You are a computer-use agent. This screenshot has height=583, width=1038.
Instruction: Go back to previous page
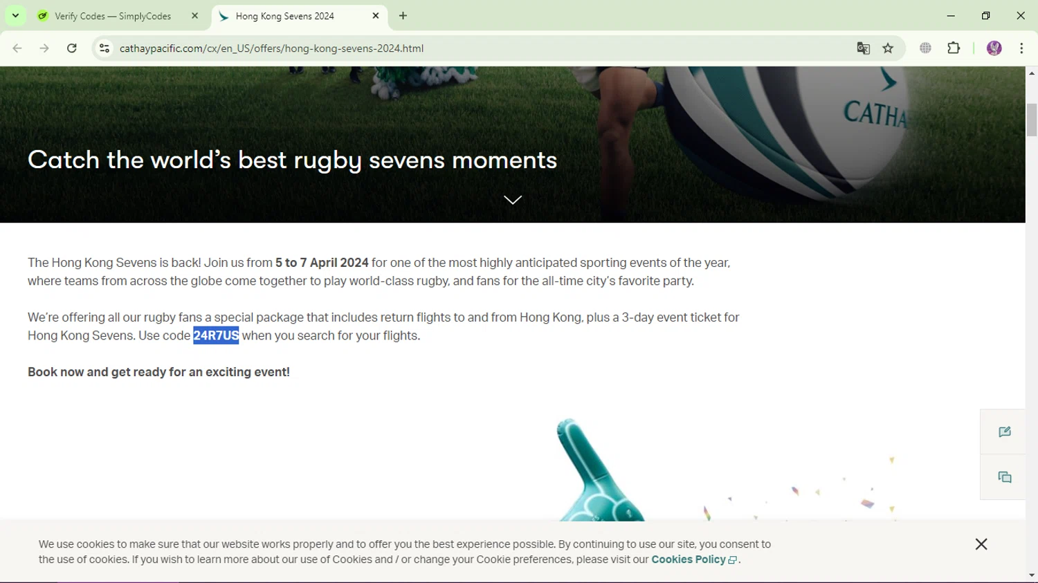pyautogui.click(x=17, y=48)
